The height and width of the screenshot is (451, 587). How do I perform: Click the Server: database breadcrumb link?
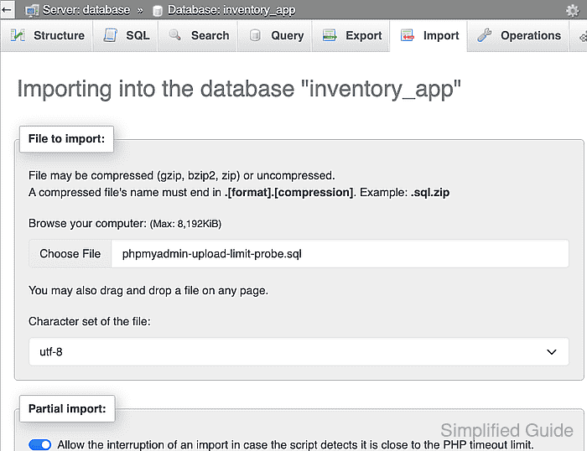click(x=86, y=10)
